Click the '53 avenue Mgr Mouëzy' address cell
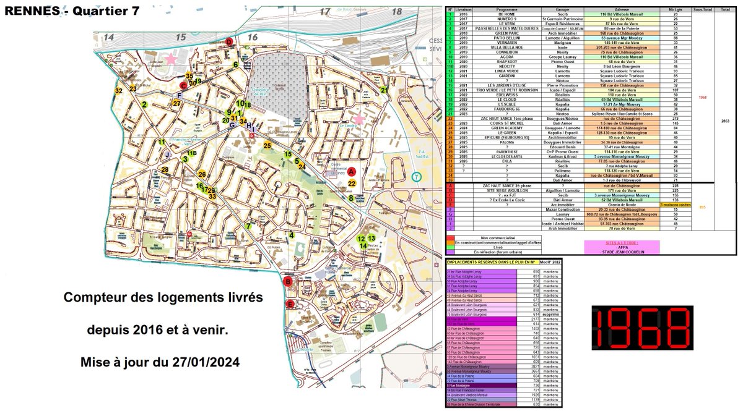 (x=622, y=38)
